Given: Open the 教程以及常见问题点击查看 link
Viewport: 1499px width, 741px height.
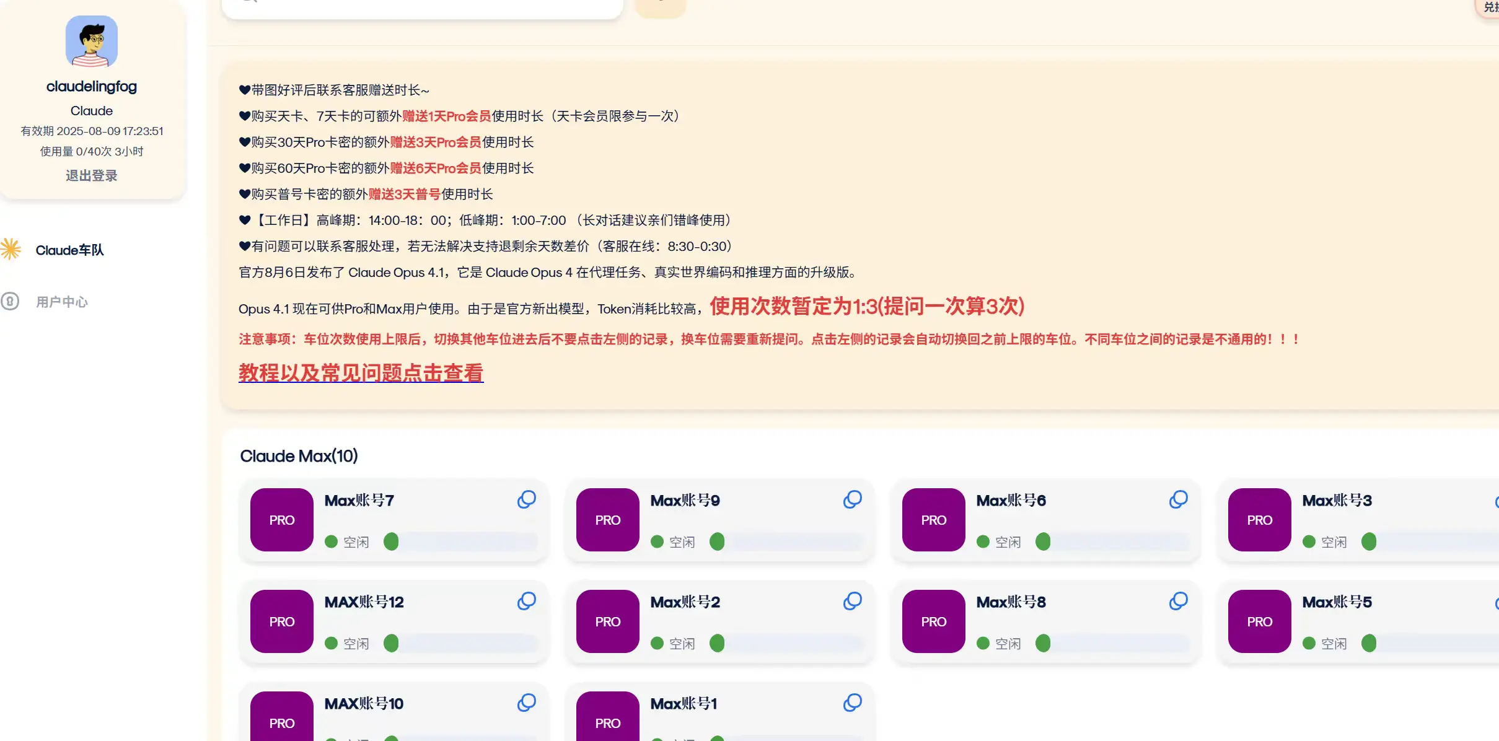Looking at the screenshot, I should 361,372.
